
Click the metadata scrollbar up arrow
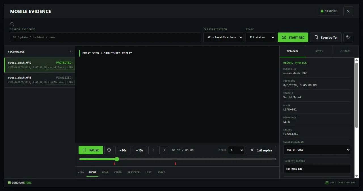click(357, 60)
